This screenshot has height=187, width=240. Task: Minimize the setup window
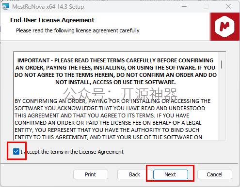click(x=184, y=6)
